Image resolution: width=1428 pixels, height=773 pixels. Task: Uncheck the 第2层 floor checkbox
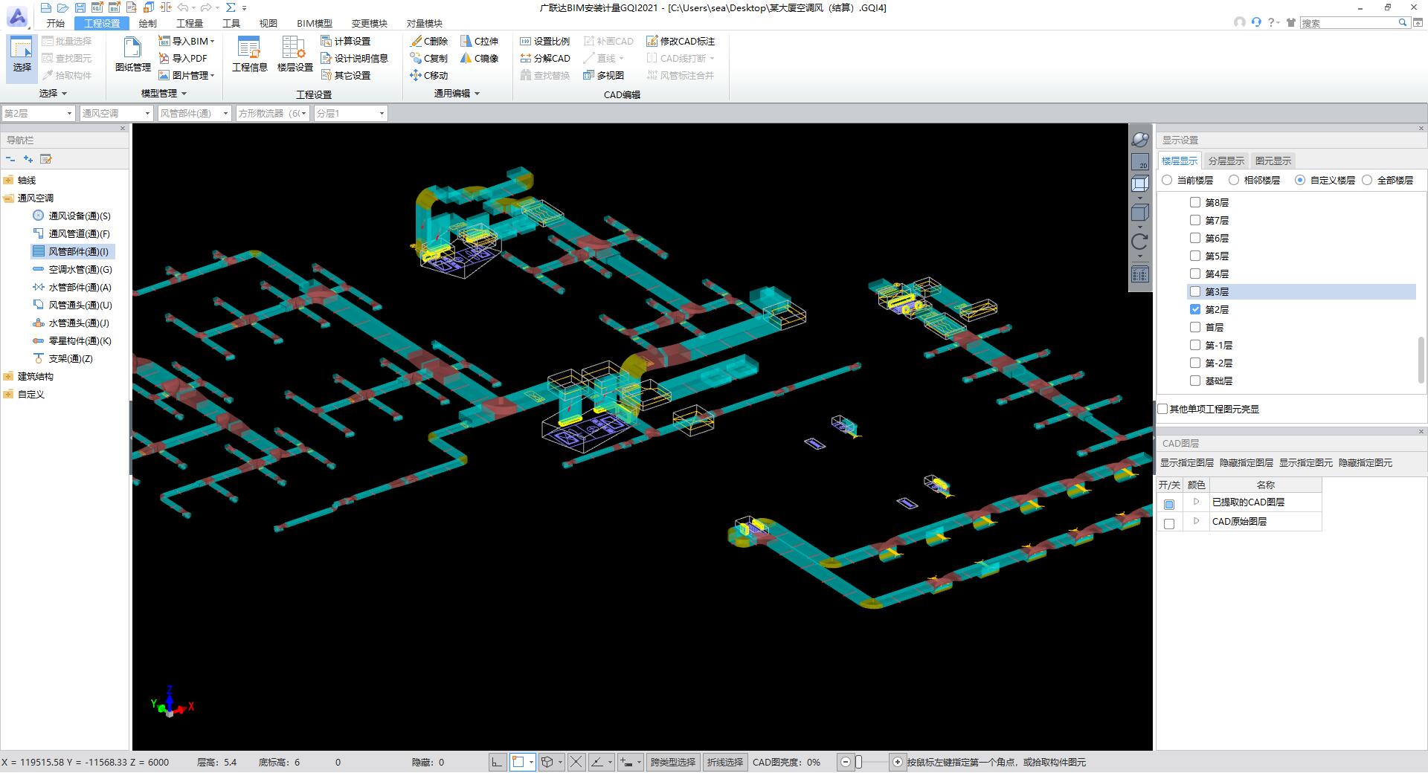[1195, 309]
